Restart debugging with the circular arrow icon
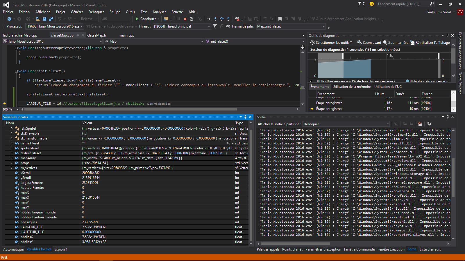 click(x=192, y=19)
